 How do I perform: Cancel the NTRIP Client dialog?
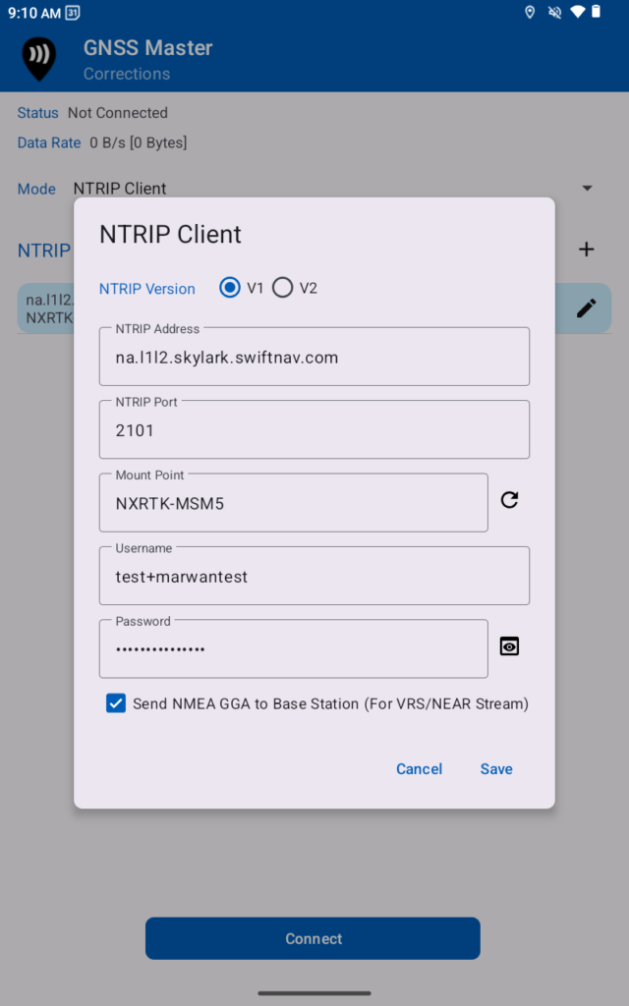point(419,769)
